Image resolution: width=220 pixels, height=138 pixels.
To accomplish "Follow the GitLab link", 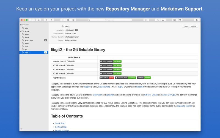I will click(x=155, y=95).
